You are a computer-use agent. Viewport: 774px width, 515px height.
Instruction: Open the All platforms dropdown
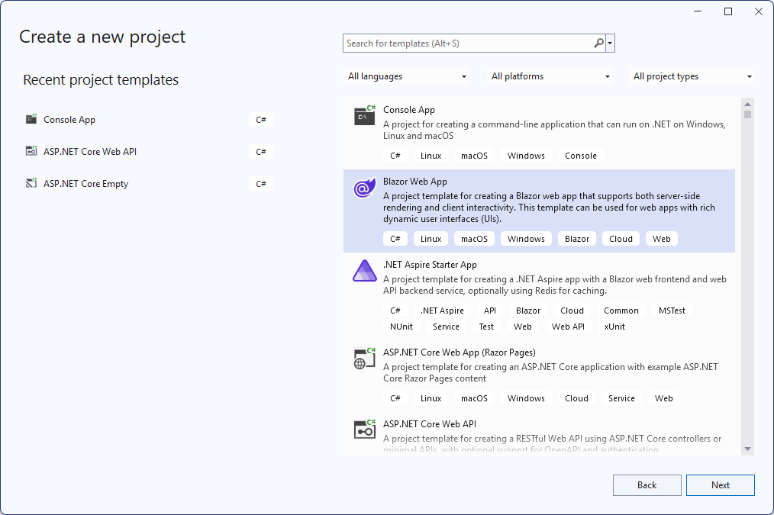coord(548,76)
